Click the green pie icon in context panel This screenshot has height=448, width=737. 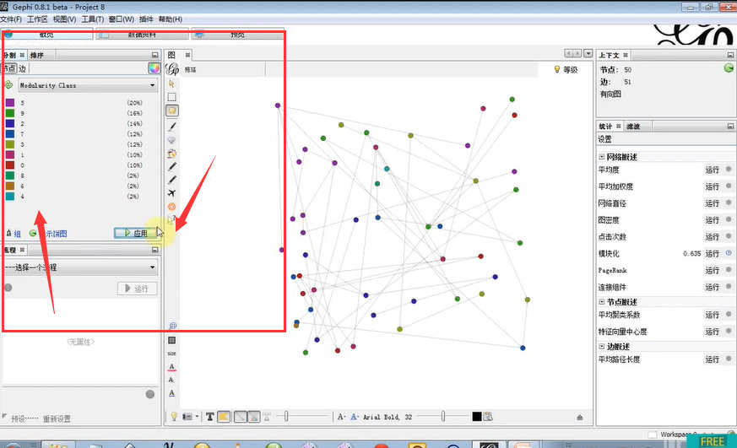point(728,68)
